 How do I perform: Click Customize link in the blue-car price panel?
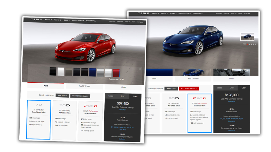tap(232, 130)
